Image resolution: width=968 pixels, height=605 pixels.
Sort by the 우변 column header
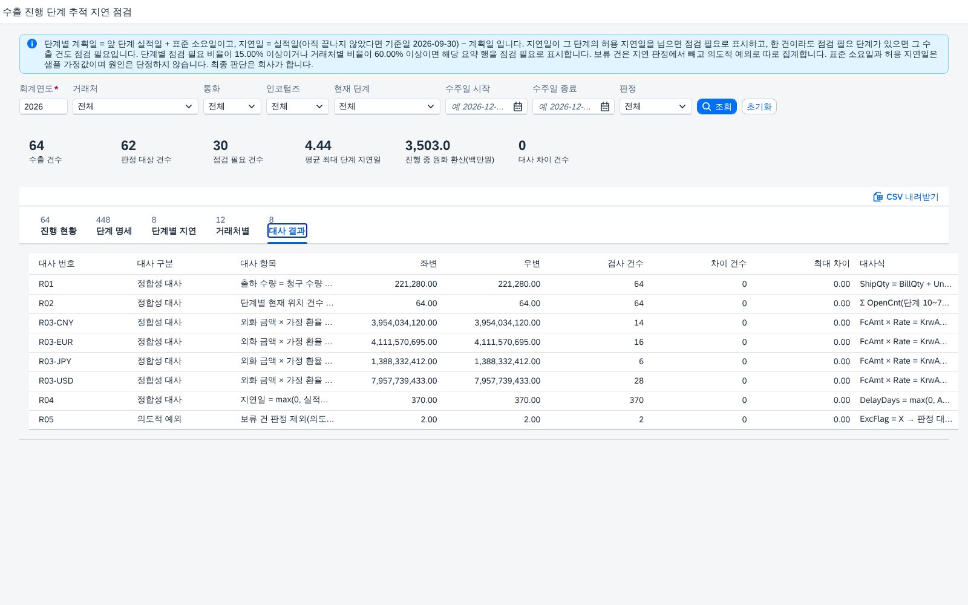[x=532, y=264]
